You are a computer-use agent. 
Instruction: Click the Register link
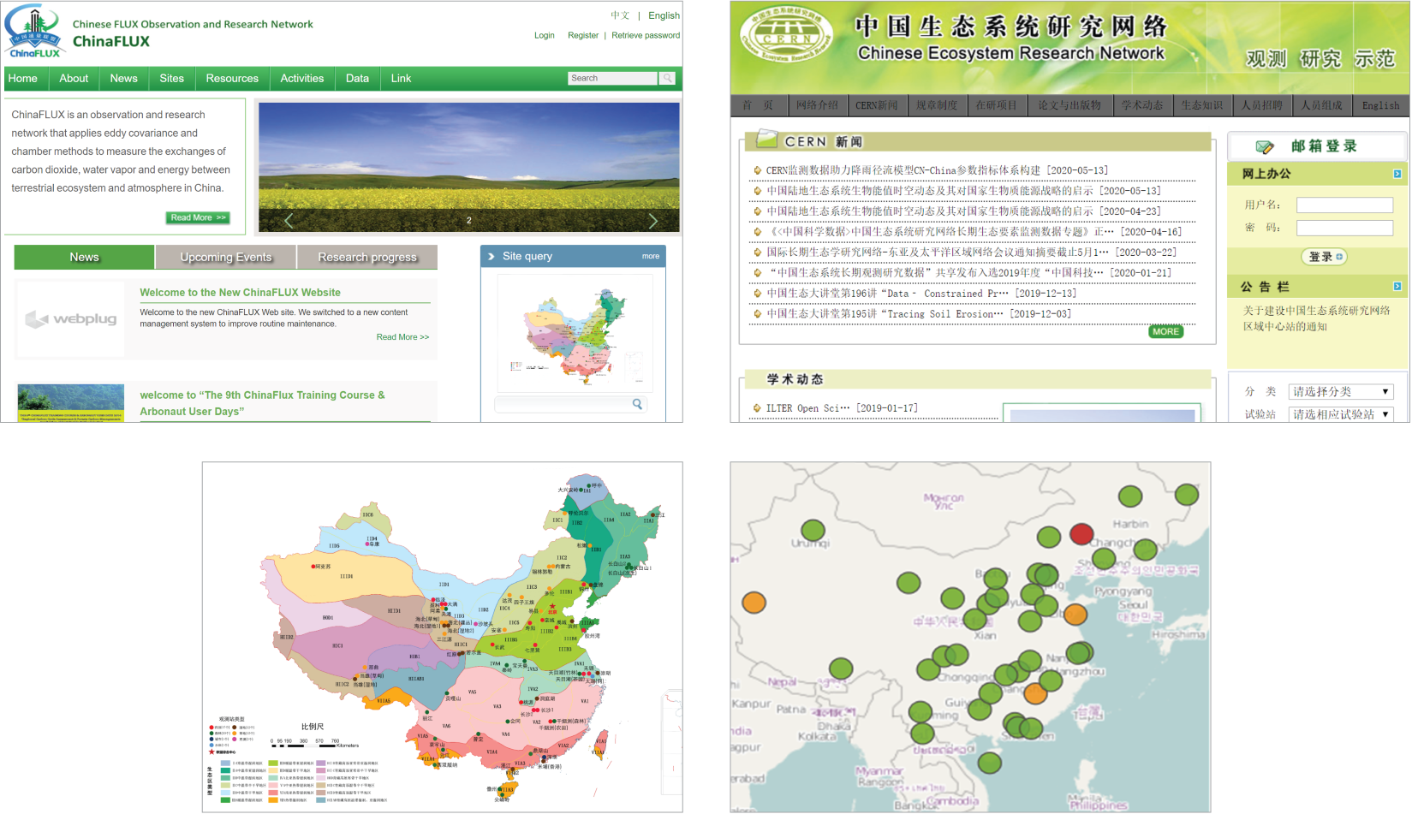point(583,35)
